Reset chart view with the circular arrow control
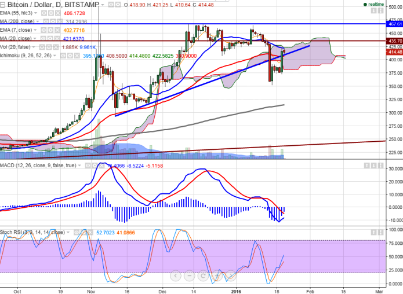403x294 pixels. tap(203, 276)
